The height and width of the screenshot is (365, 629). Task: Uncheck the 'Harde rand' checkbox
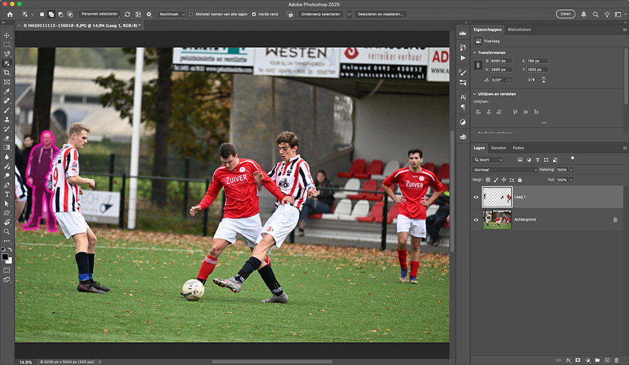tap(254, 14)
